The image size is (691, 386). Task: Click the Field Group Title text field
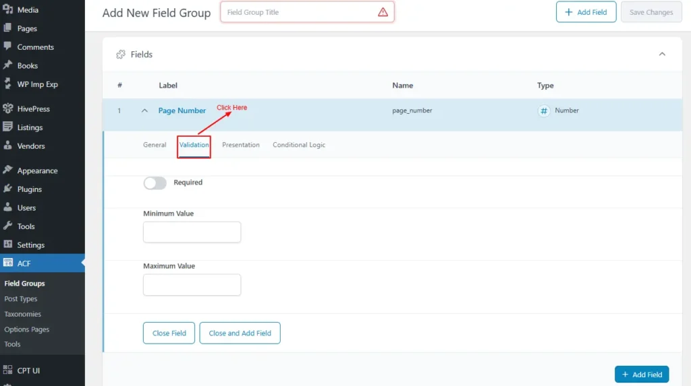click(x=300, y=12)
